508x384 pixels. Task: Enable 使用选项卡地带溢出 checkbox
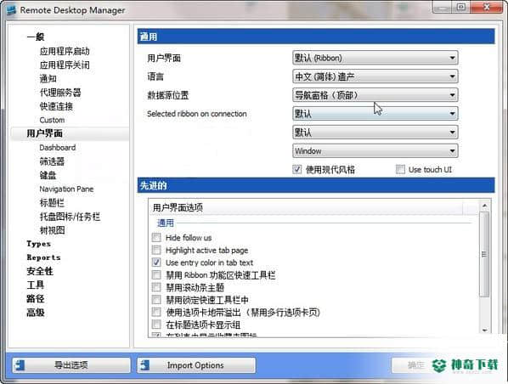(156, 312)
